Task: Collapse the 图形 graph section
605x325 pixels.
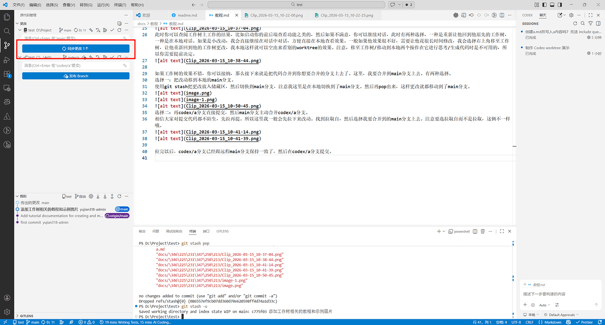Action: coord(18,197)
